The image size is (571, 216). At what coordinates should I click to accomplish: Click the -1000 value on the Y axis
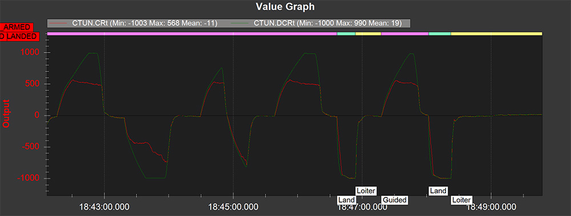point(29,178)
